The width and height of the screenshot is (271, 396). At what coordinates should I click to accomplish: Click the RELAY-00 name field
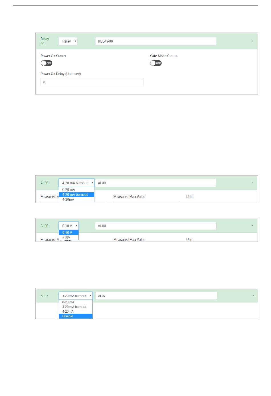[x=156, y=41]
